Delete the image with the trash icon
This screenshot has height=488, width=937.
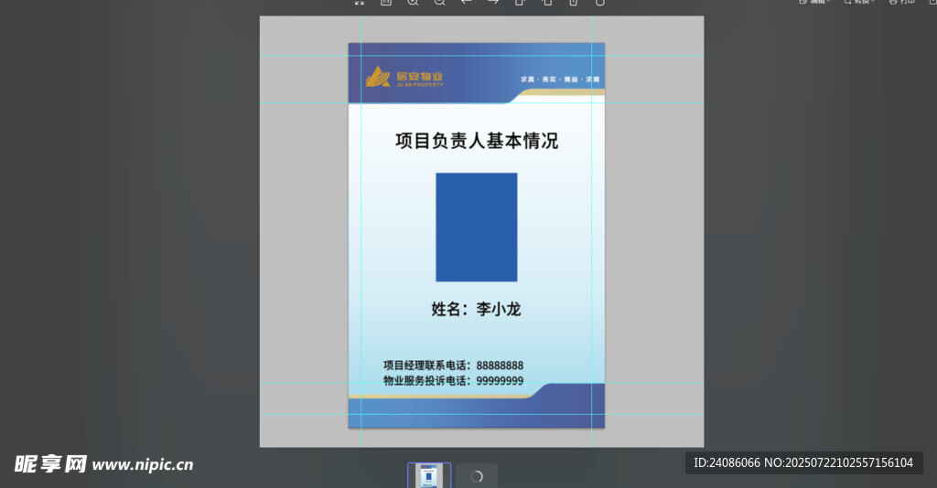click(x=573, y=2)
